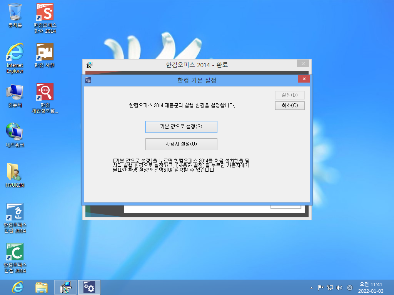Click the 취소(C) cancel button
Screen dimensions: 394x295
pyautogui.click(x=290, y=105)
